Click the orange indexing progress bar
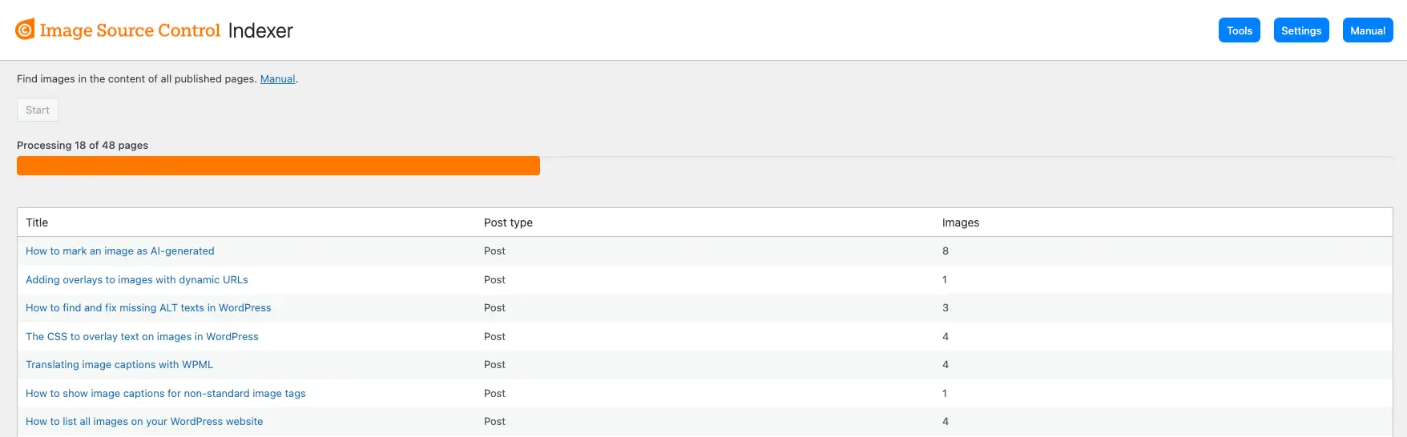The height and width of the screenshot is (437, 1407). tap(278, 166)
